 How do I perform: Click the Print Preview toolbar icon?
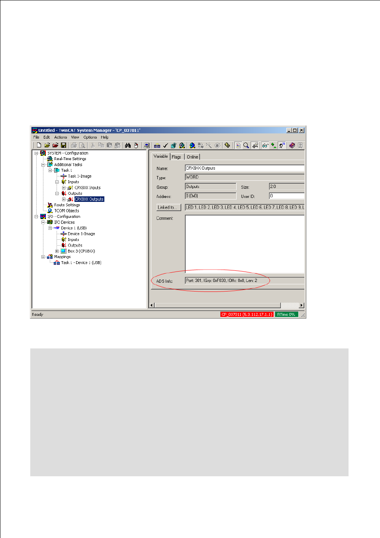[82, 145]
